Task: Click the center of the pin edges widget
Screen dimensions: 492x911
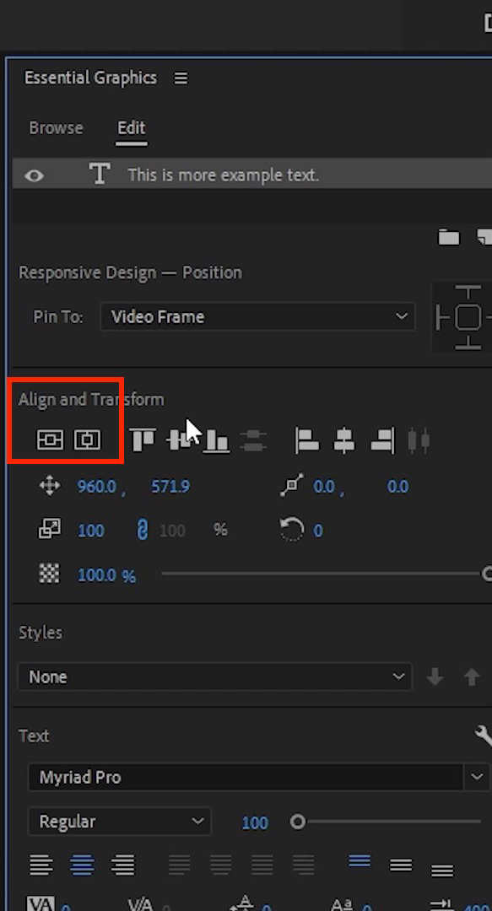Action: click(468, 317)
